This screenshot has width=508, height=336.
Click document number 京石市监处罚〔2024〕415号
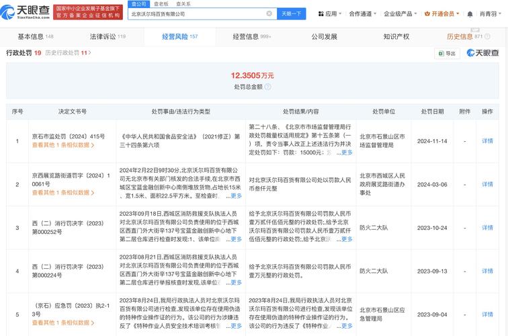(69, 136)
